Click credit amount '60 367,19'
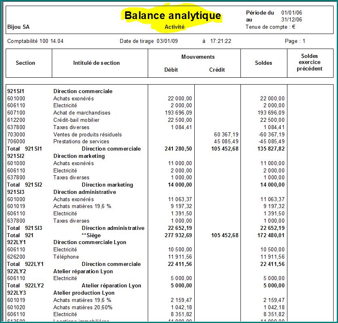Viewport: 338px width, 323px height. [x=226, y=134]
